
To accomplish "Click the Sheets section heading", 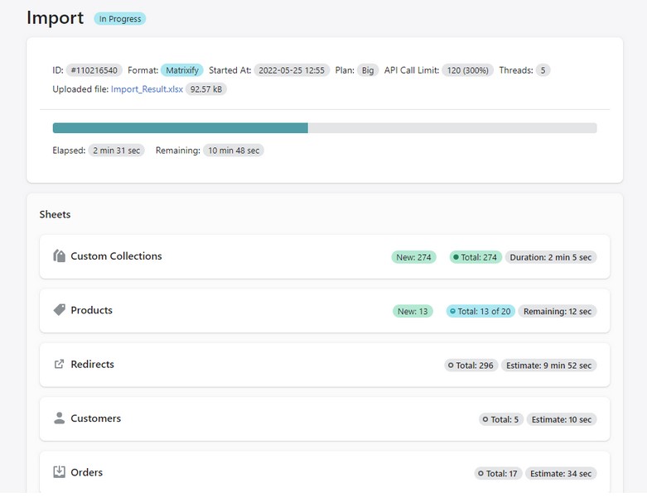I will 55,214.
